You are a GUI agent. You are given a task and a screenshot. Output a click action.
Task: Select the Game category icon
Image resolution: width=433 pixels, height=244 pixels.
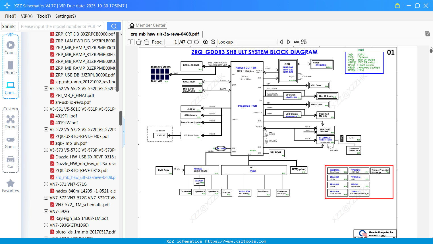tap(11, 142)
